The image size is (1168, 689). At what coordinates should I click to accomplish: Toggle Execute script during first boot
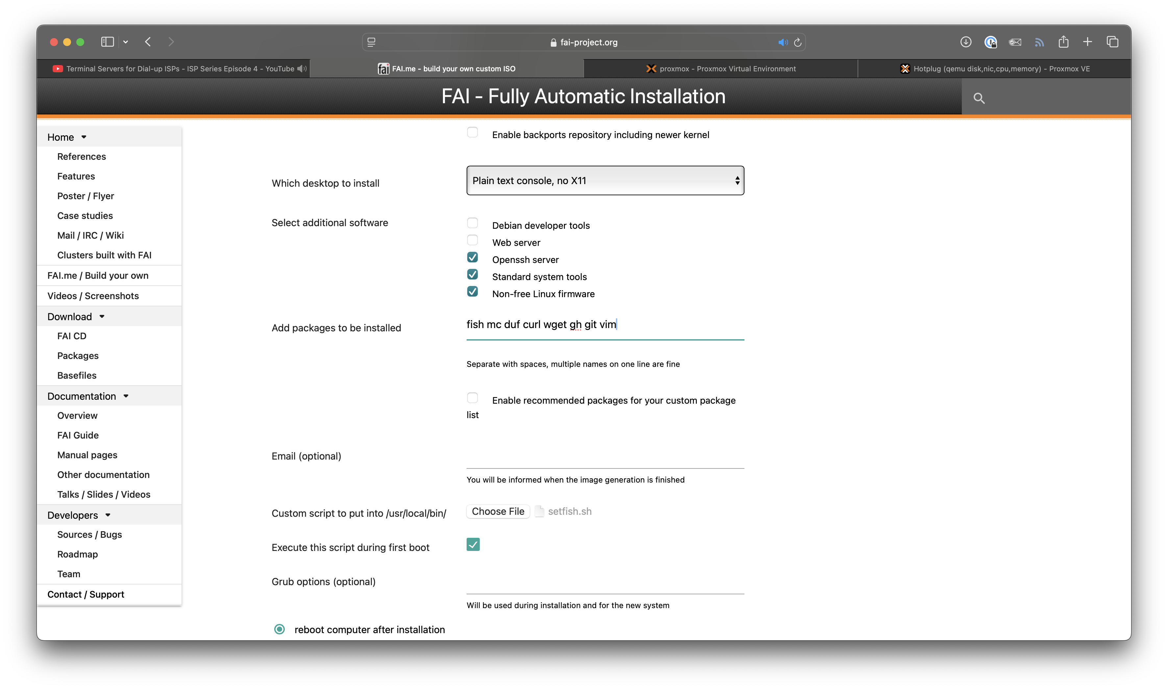pos(473,544)
